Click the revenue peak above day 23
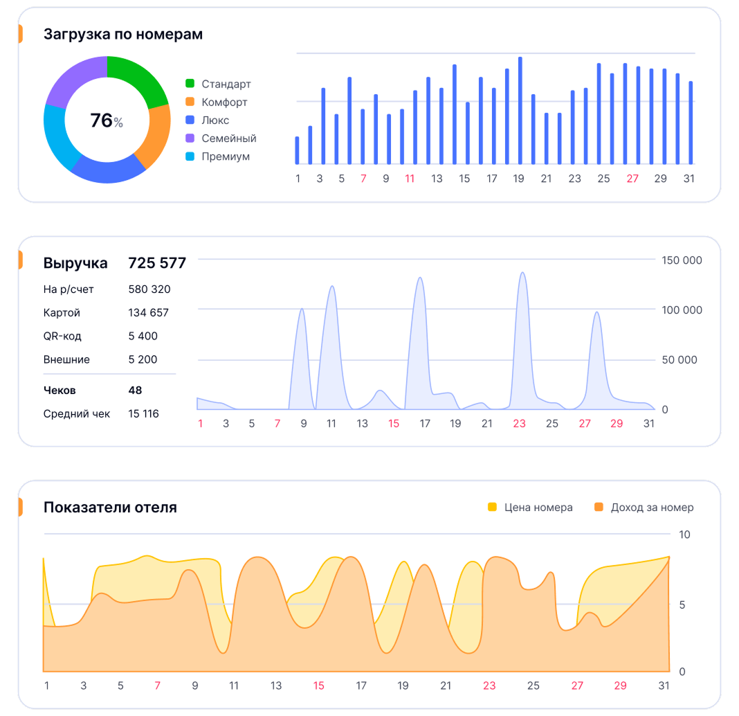This screenshot has width=739, height=716. point(522,277)
